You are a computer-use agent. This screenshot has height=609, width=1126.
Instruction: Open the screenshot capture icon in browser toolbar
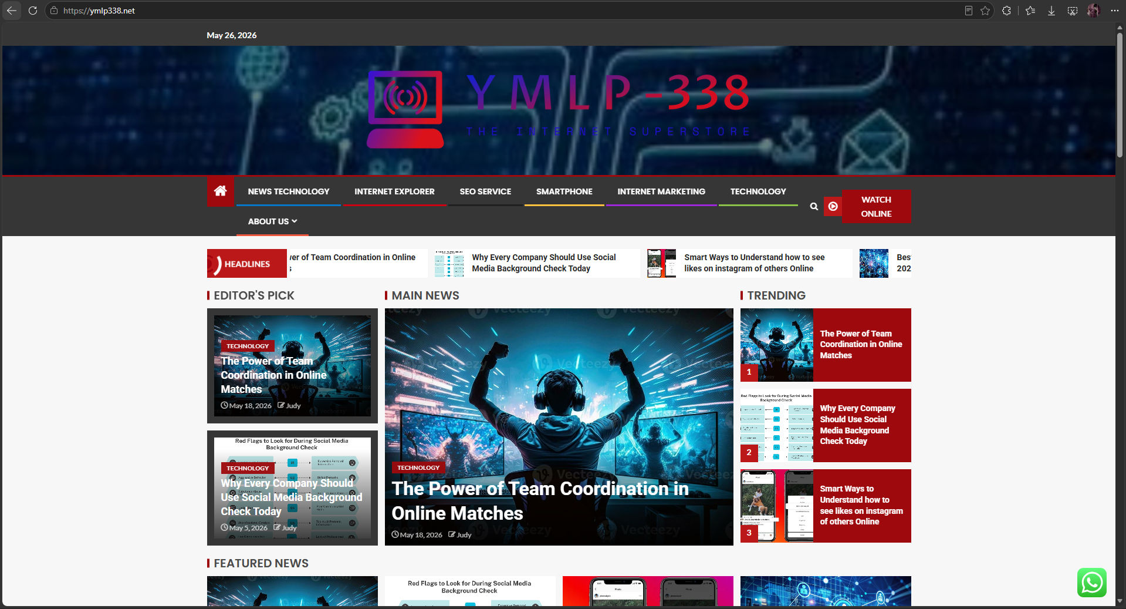click(x=1073, y=11)
